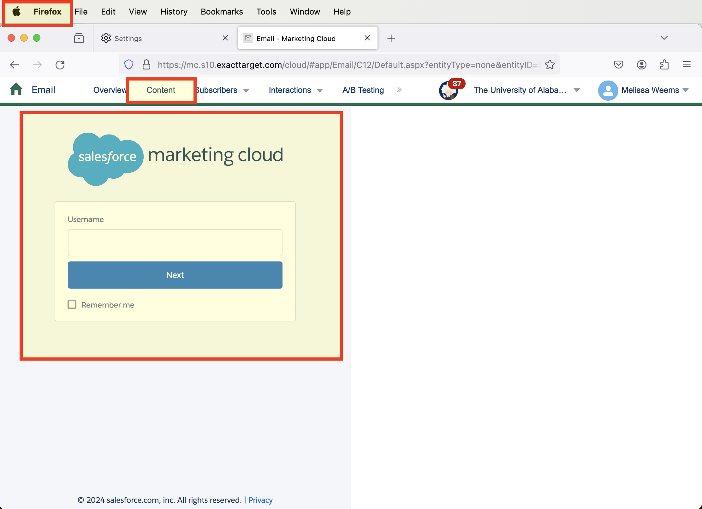The width and height of the screenshot is (702, 509).
Task: Open the extensions puzzle icon
Action: (664, 64)
